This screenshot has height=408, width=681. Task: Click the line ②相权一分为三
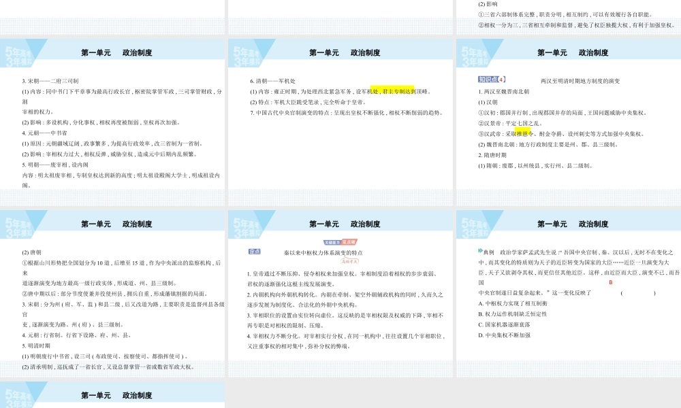click(x=576, y=25)
